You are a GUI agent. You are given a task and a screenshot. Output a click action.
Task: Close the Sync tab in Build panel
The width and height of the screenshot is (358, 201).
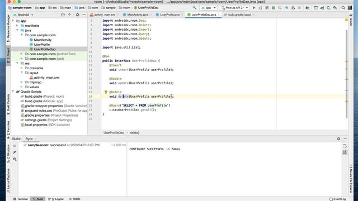[36, 139]
